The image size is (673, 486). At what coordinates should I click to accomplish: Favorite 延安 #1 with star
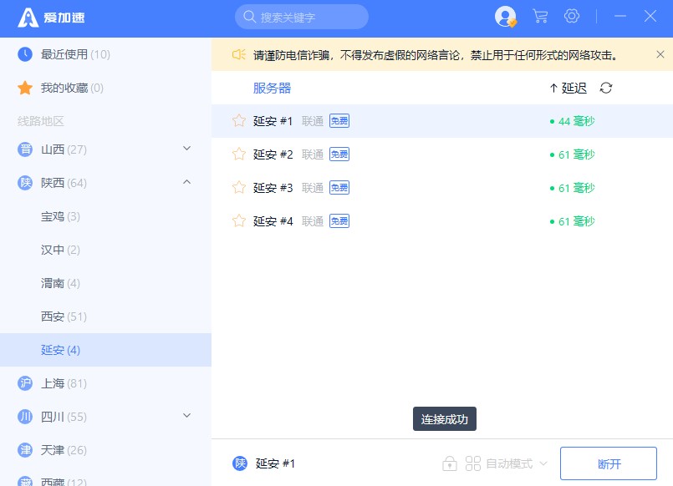239,121
